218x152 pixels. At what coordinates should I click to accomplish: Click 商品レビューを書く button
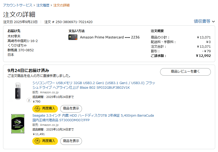point(185,72)
